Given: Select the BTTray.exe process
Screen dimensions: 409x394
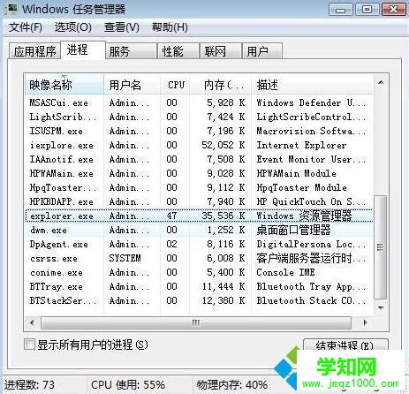Looking at the screenshot, I should tap(199, 286).
